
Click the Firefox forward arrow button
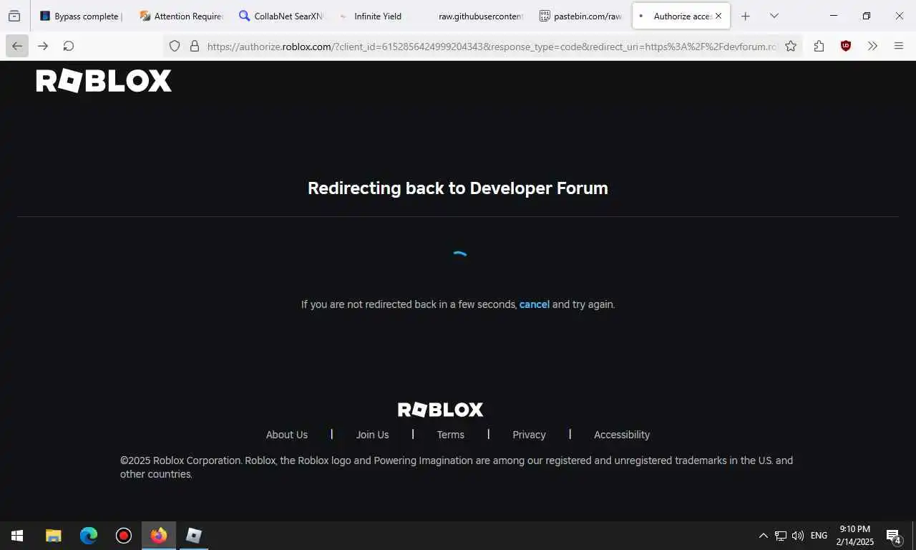pyautogui.click(x=43, y=46)
